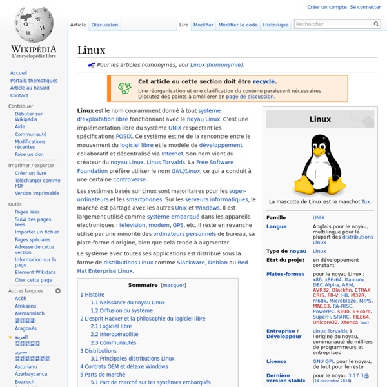Click Télécharger comme PDF
The image size is (387, 387).
click(x=37, y=183)
